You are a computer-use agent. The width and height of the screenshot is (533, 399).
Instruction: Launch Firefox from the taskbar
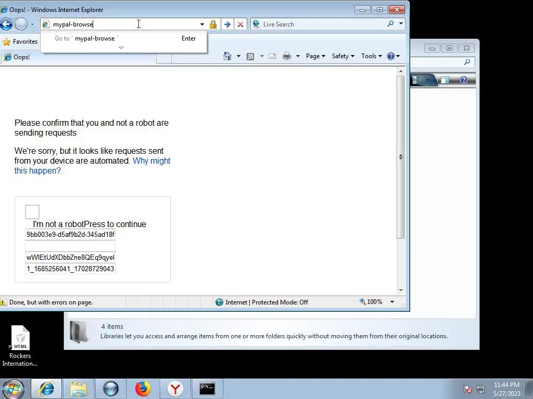point(143,389)
